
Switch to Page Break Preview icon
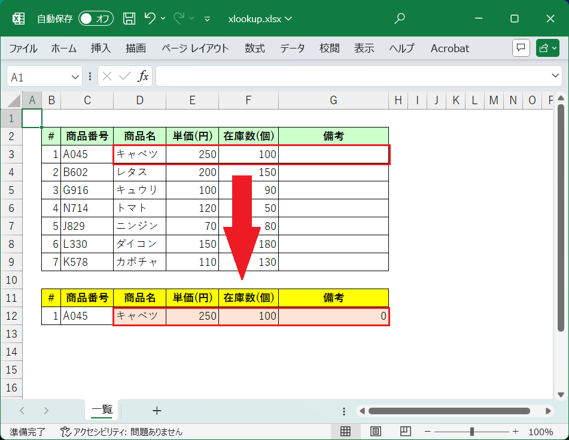[x=405, y=432]
